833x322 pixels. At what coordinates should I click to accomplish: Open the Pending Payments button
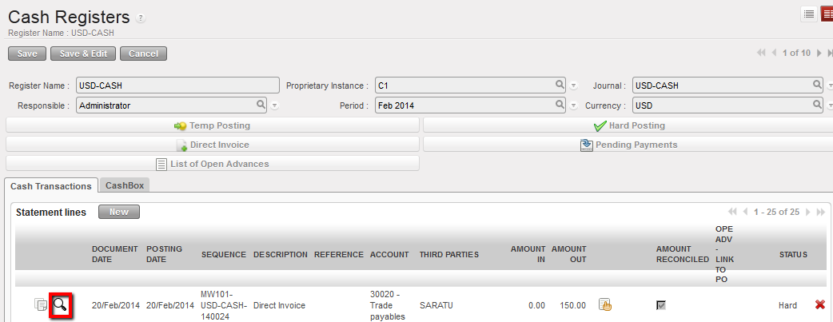[x=628, y=145]
